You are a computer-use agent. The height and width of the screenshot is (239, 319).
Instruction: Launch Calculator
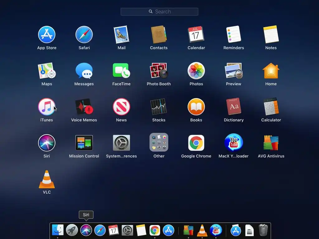tap(271, 106)
